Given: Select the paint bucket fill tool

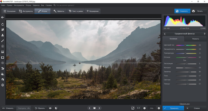Looking at the screenshot, I should coord(2,74).
